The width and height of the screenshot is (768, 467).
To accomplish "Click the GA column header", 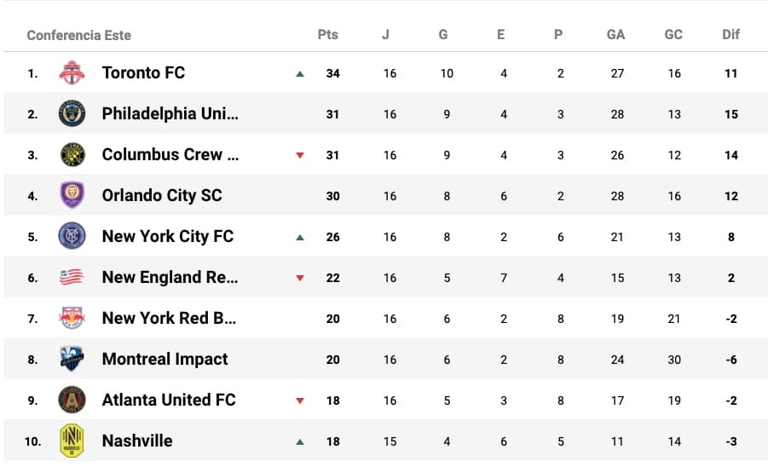I will tap(615, 35).
